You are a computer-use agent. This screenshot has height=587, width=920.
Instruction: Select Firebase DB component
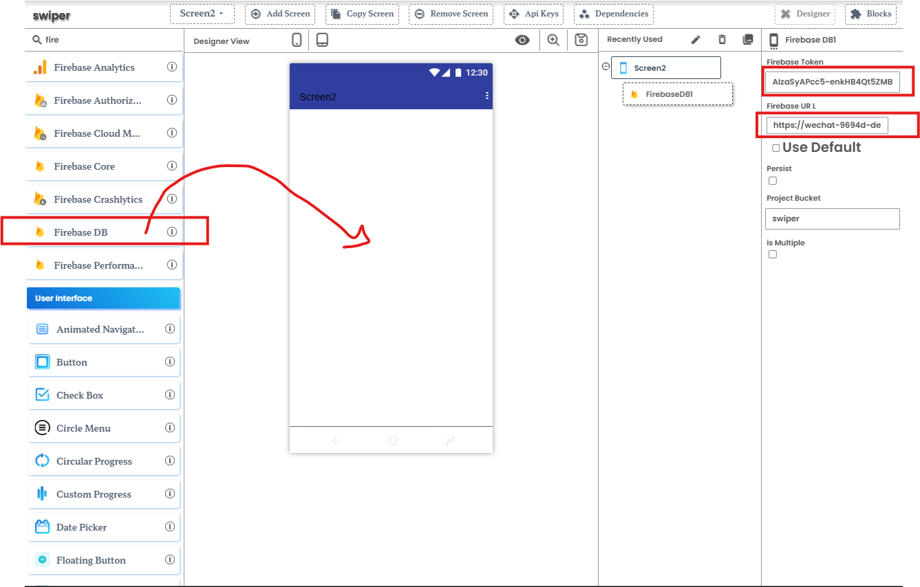click(103, 232)
